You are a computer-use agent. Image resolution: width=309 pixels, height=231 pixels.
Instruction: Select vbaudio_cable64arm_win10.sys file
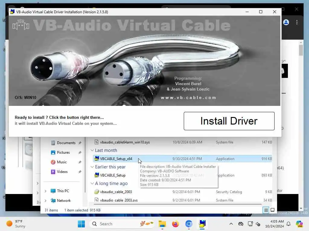pyautogui.click(x=182, y=142)
